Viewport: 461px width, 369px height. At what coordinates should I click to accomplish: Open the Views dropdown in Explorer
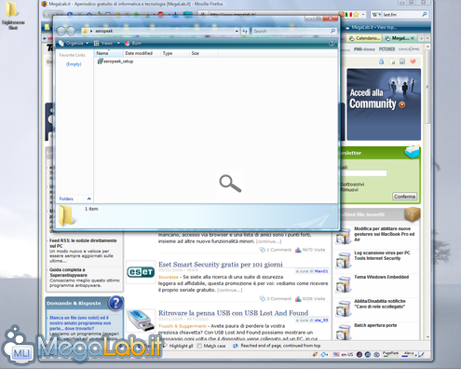tap(106, 43)
